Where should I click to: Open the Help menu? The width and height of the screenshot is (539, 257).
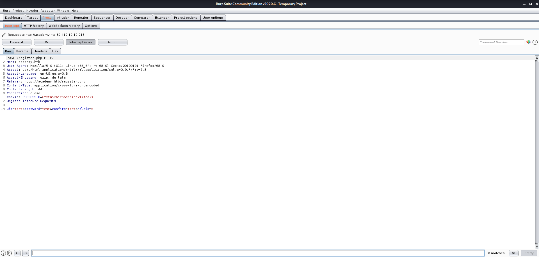tap(75, 11)
